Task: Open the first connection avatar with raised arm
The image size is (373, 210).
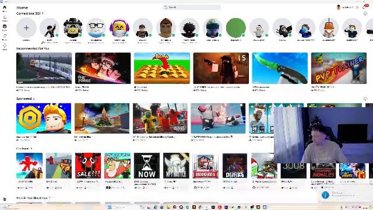Action: pos(50,28)
